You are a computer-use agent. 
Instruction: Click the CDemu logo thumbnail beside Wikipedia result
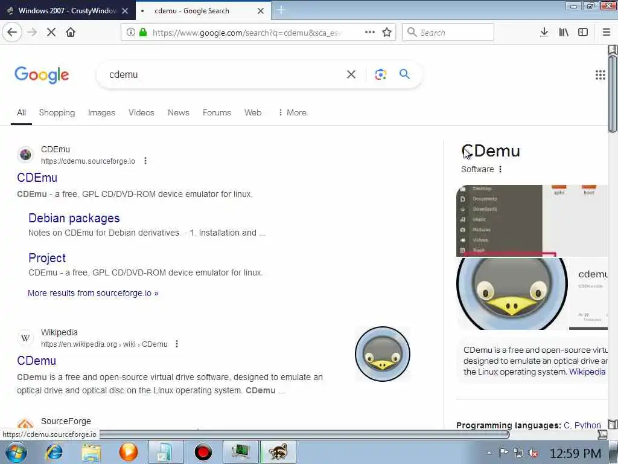click(x=382, y=354)
